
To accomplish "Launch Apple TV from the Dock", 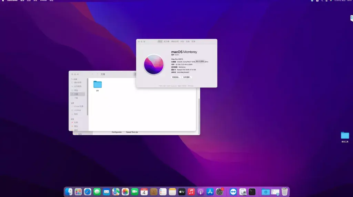I will (182, 191).
